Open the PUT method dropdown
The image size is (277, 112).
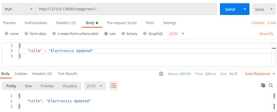(19, 9)
